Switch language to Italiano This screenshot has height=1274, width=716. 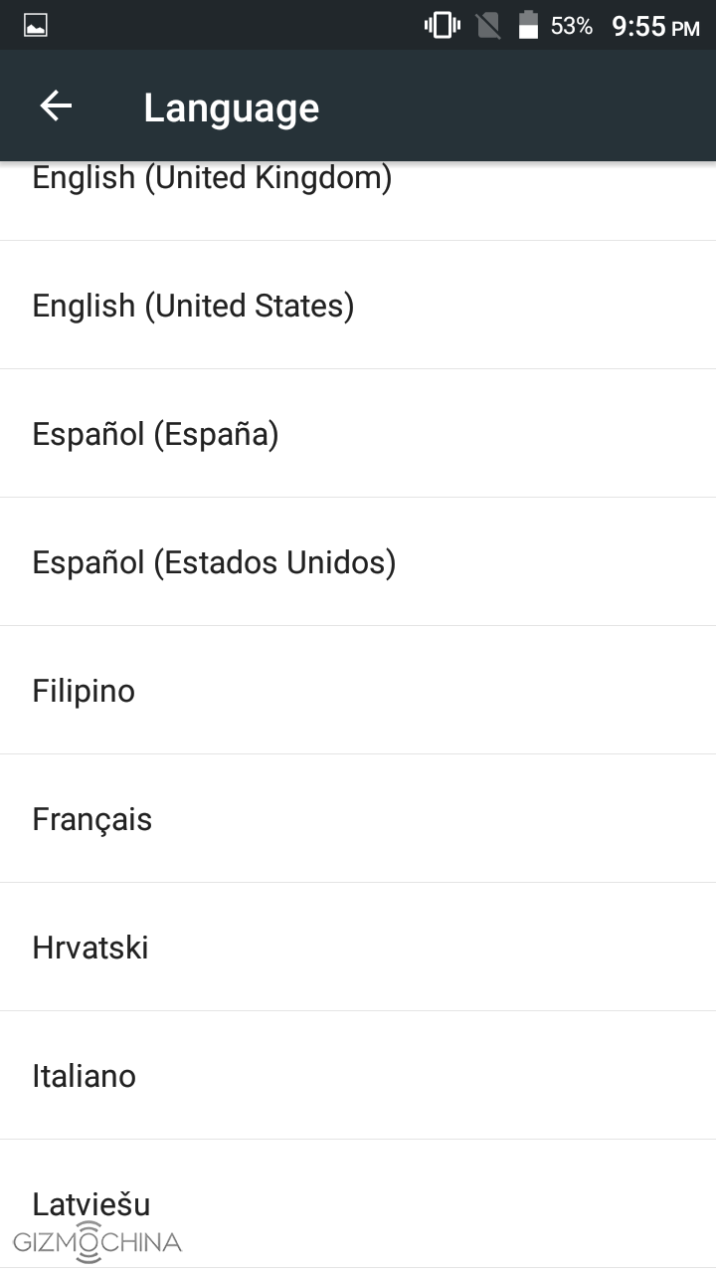coord(84,1076)
